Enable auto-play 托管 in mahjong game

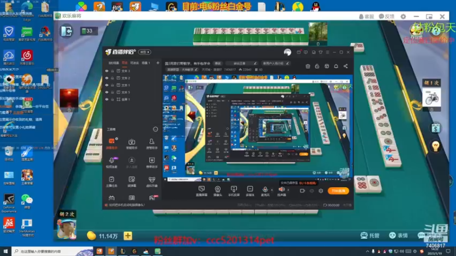370,236
